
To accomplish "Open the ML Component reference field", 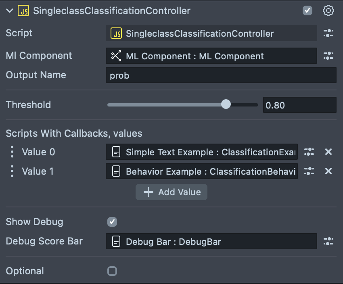I will (x=211, y=56).
